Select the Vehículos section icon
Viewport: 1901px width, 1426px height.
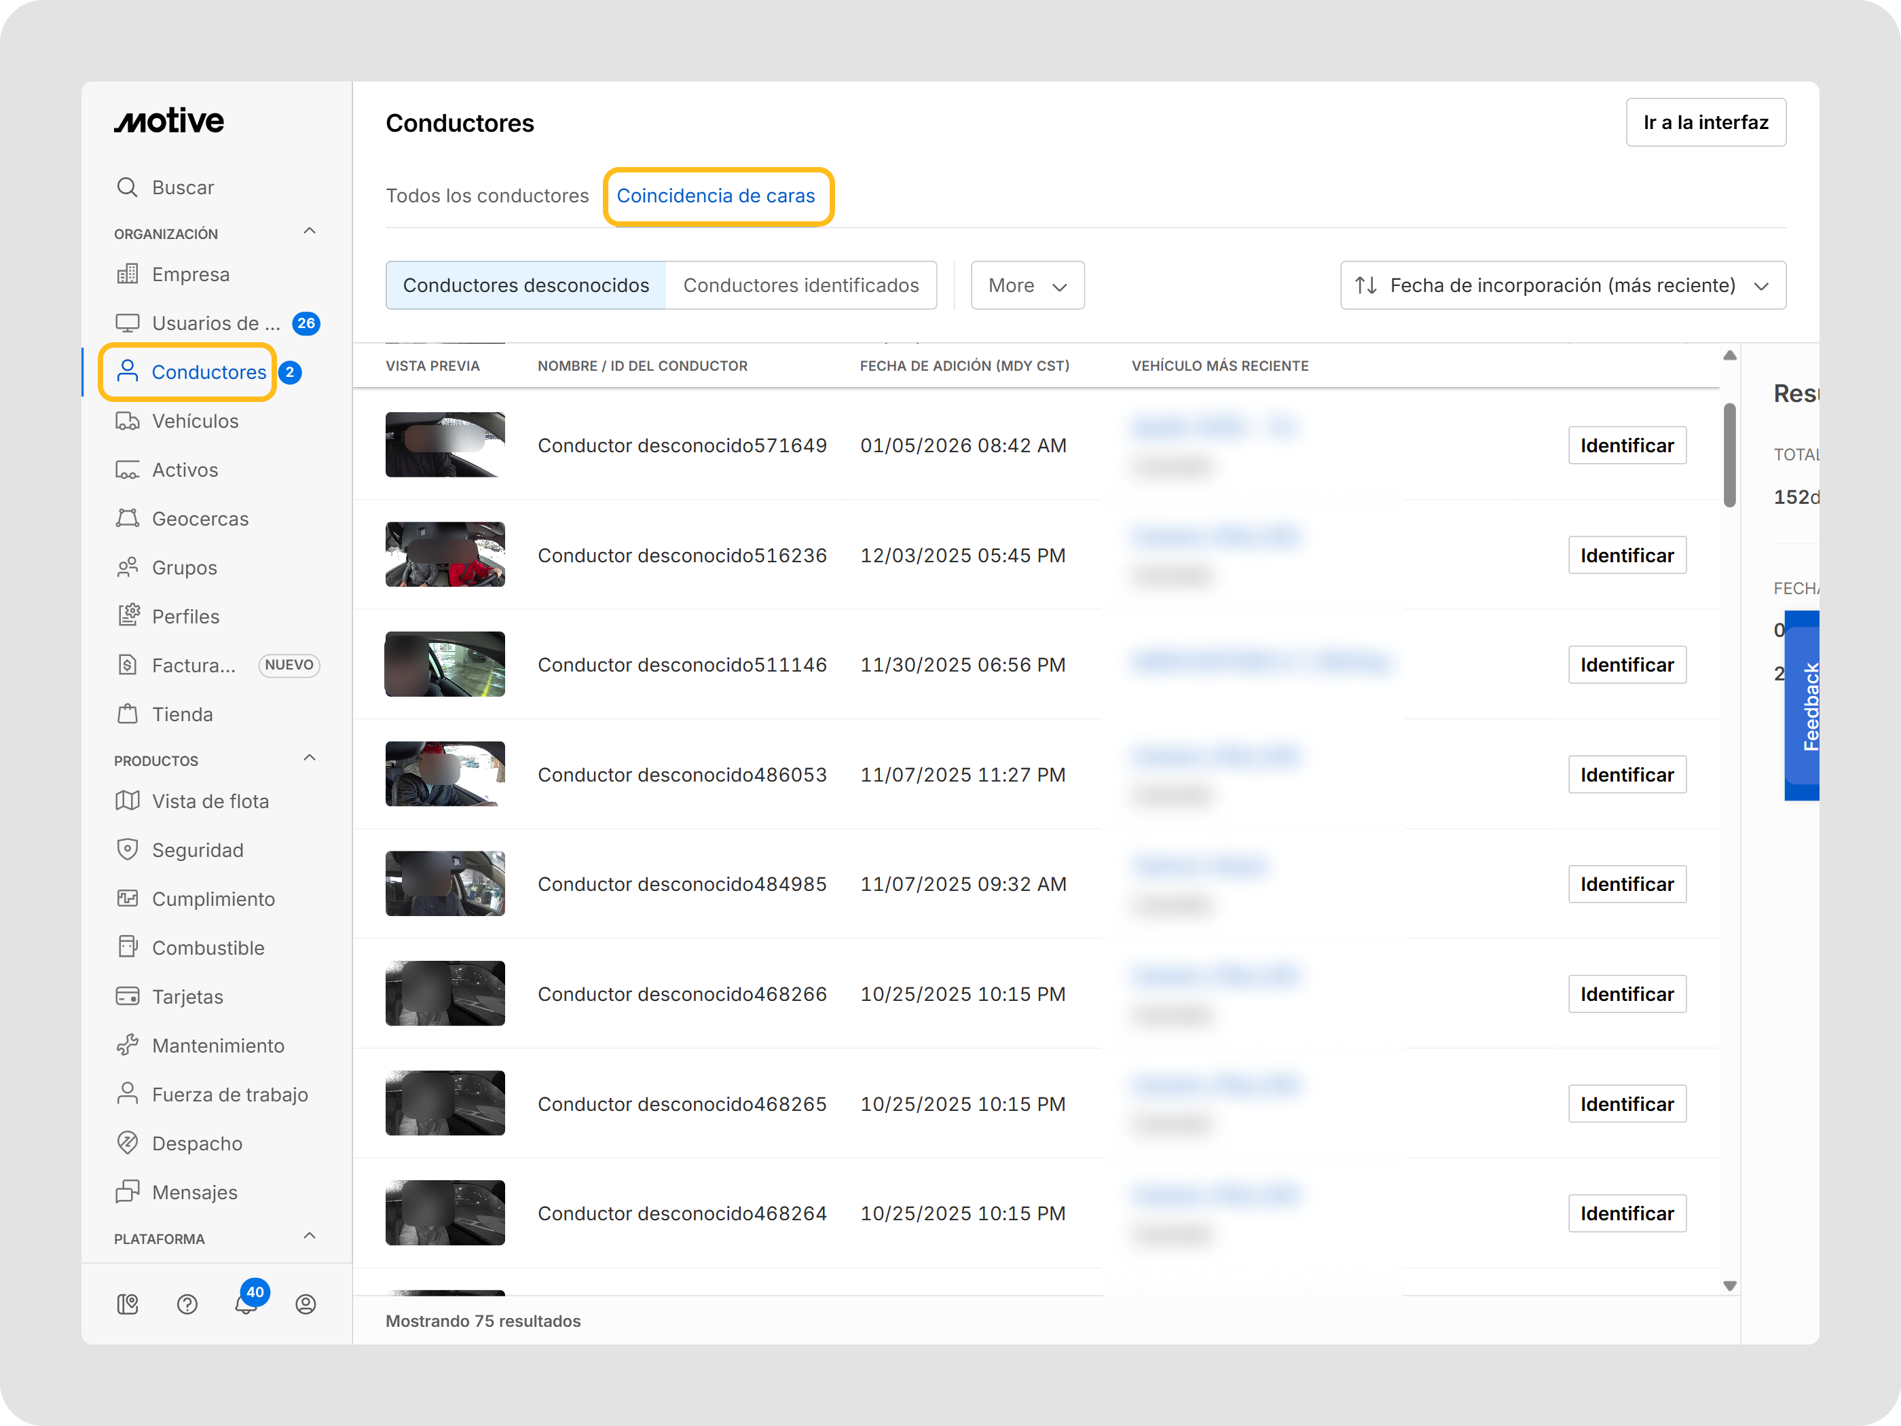[127, 421]
